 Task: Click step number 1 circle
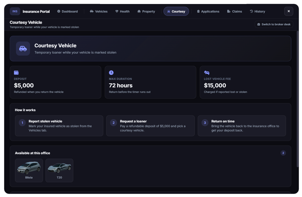22,123
